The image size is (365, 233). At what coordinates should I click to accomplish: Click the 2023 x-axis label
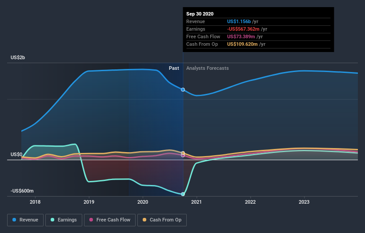click(304, 202)
